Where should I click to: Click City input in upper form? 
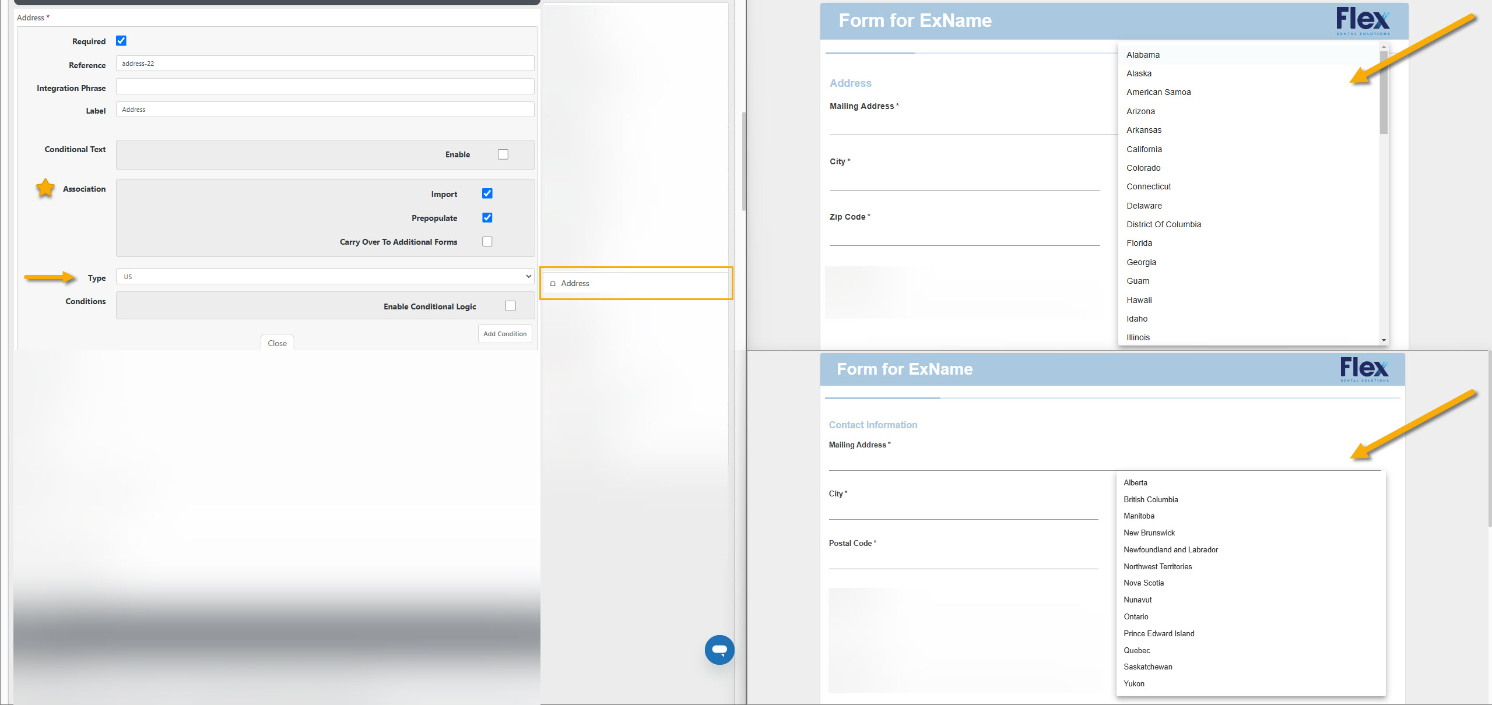(x=964, y=181)
